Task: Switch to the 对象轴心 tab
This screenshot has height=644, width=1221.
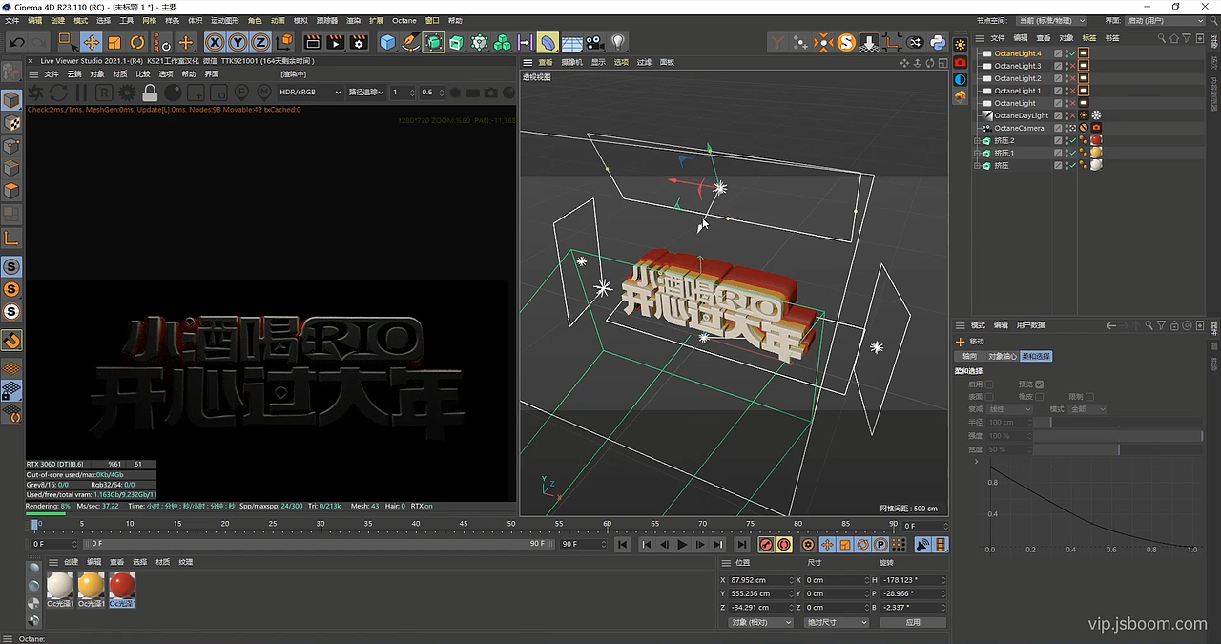Action: [1002, 356]
